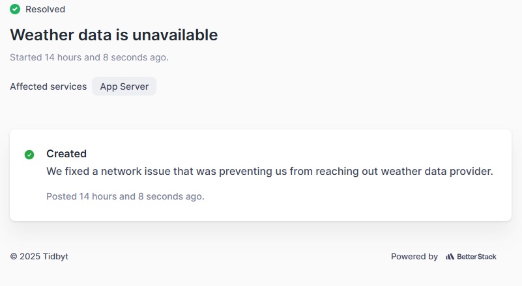The image size is (522, 286).
Task: Click the green Resolved checkmark icon
Action: [x=15, y=9]
